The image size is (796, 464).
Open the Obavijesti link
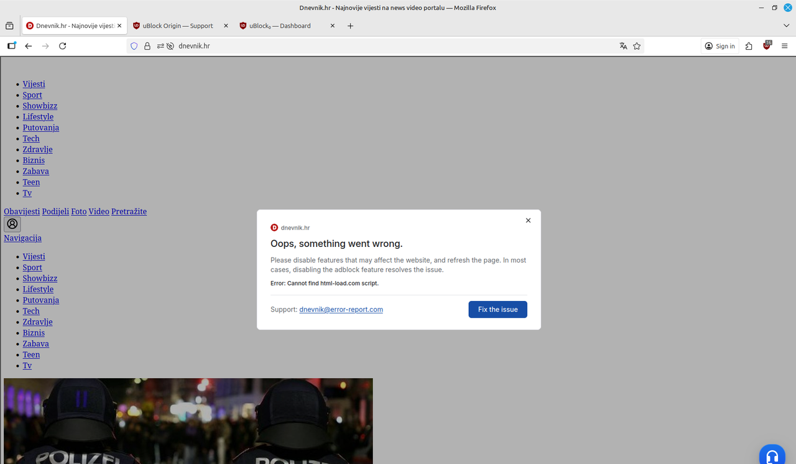pos(22,211)
